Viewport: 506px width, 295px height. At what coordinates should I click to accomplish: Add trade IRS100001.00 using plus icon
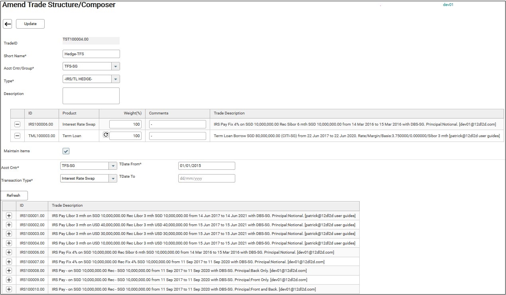[9, 215]
